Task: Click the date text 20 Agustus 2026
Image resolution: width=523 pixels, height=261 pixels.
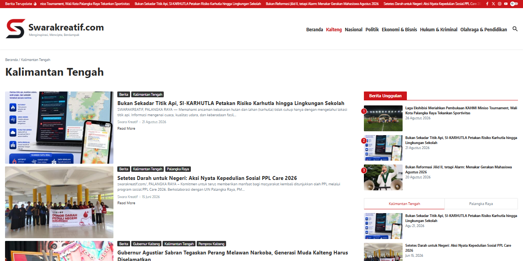Action: 418,177
